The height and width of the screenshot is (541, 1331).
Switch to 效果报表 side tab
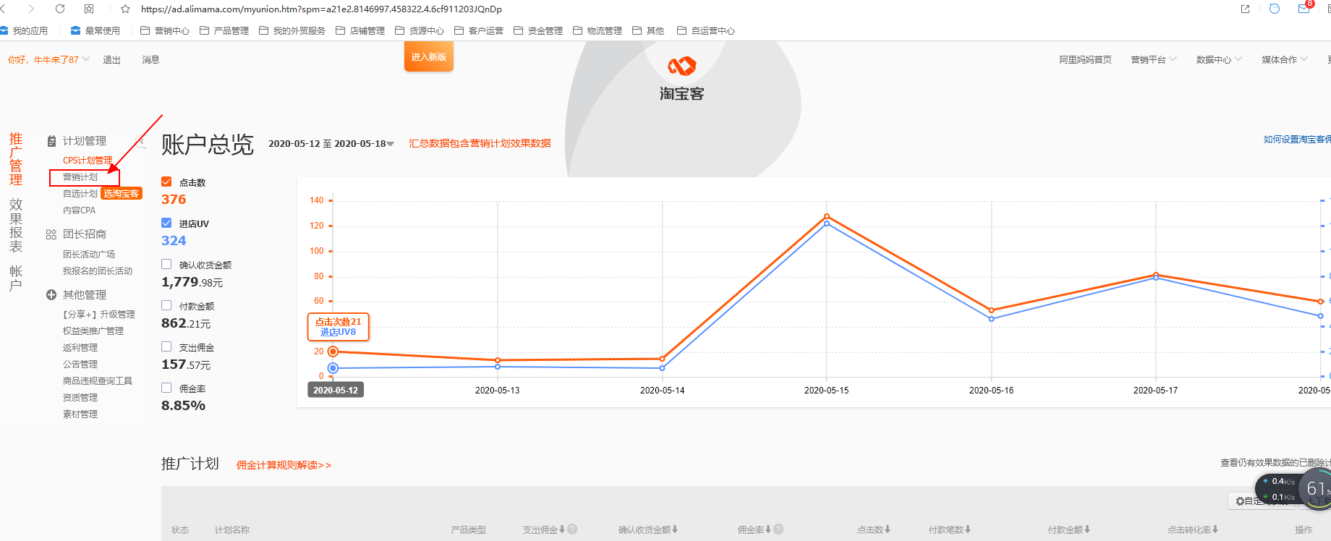tap(16, 226)
